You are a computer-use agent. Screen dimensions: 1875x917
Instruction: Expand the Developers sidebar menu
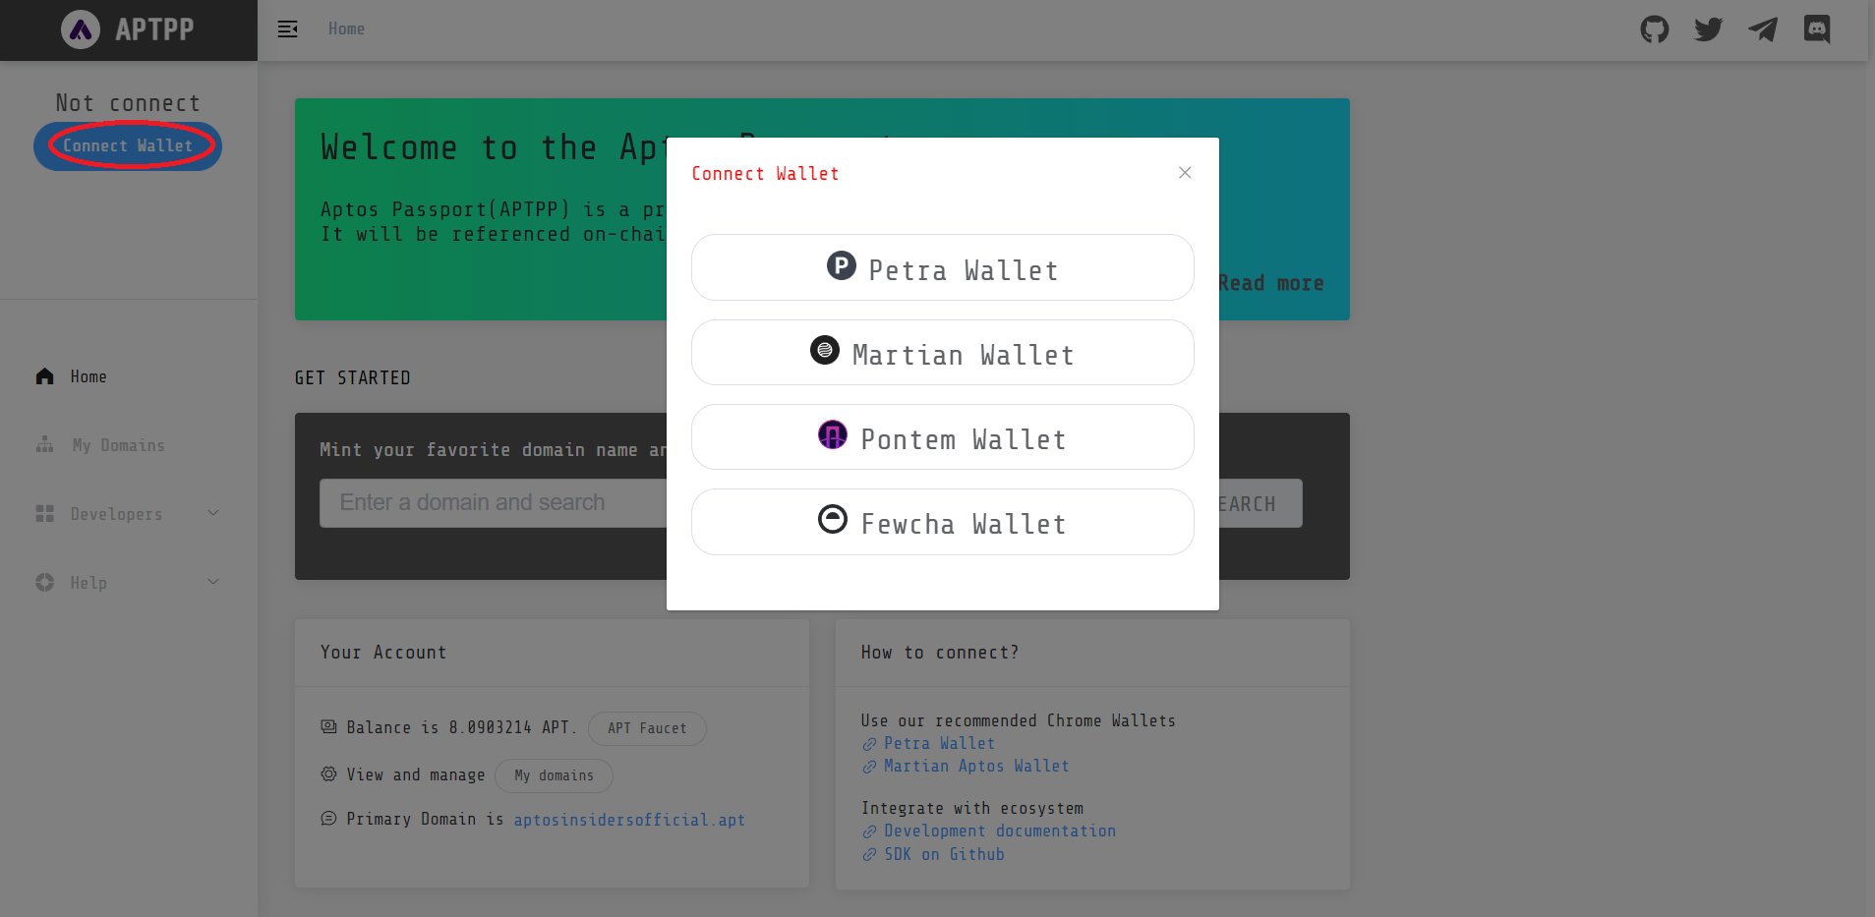pos(128,514)
